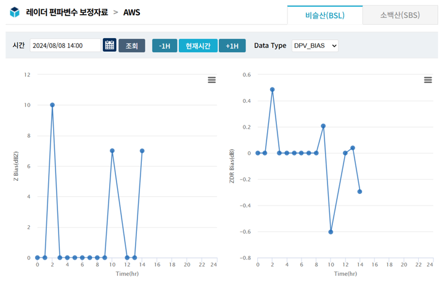Viewport: 444px width, 288px height.
Task: Click 레이더 편파변수 보정자료 breadcrumb title
Action: (67, 12)
